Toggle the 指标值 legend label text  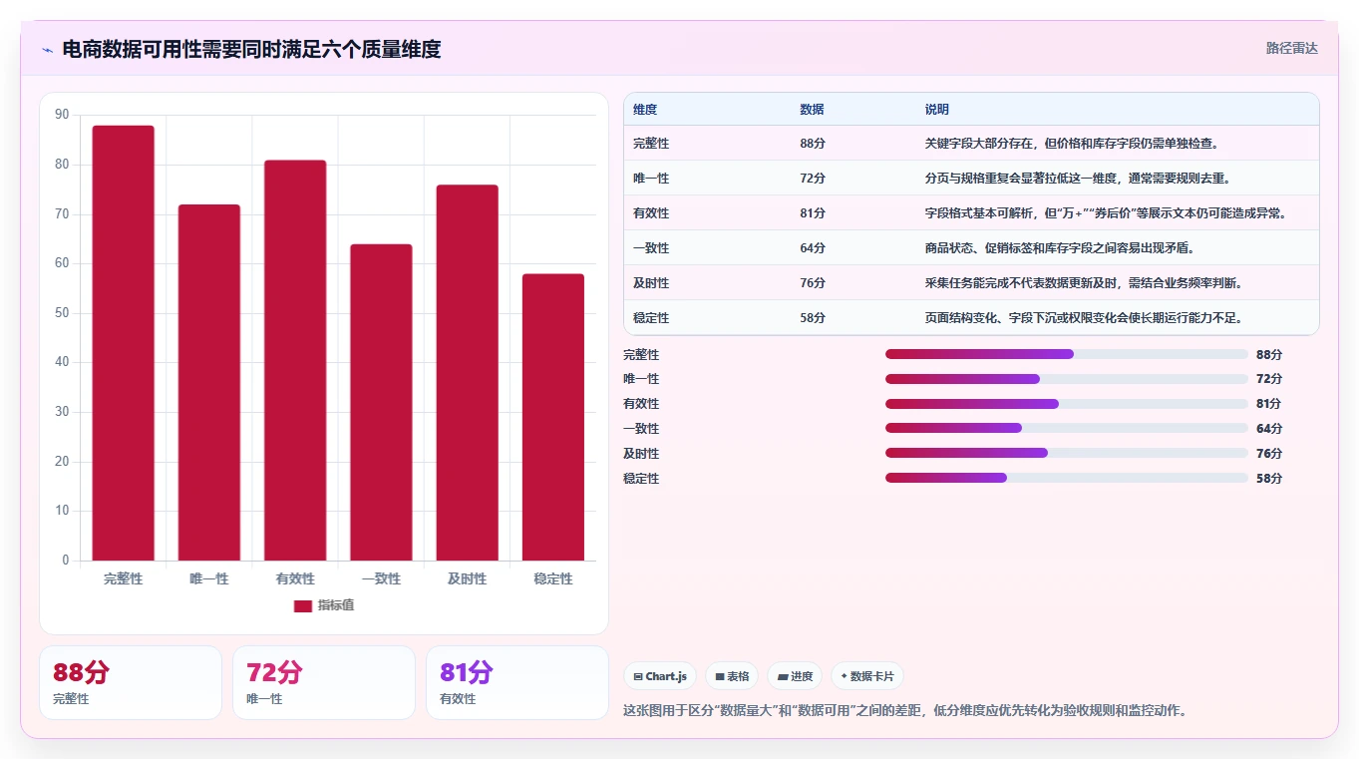pyautogui.click(x=336, y=606)
